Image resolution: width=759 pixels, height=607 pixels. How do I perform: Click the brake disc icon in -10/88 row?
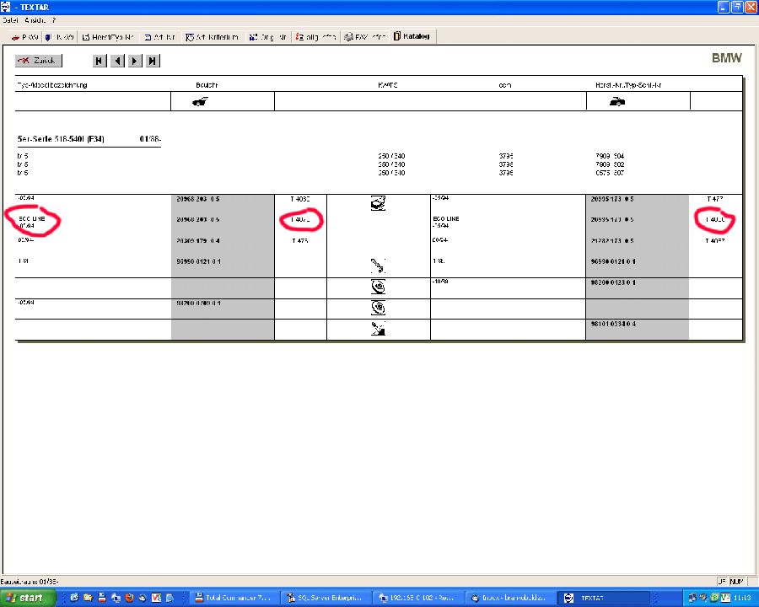(x=378, y=287)
